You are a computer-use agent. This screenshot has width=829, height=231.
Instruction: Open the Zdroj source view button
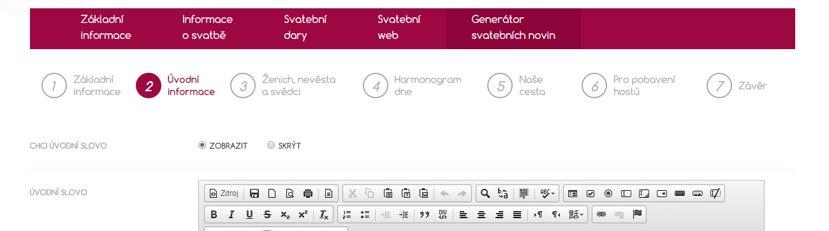224,193
